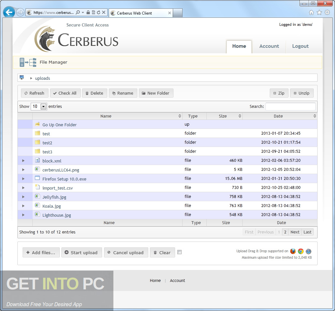The height and width of the screenshot is (311, 335).
Task: Click the File Manager server tree icon
Action: point(28,62)
